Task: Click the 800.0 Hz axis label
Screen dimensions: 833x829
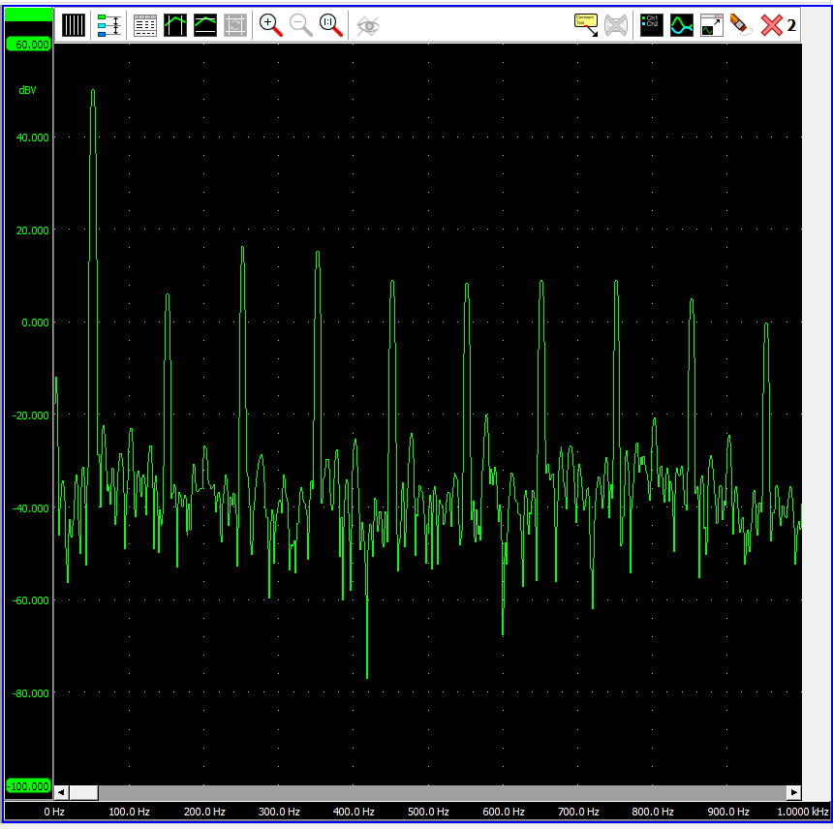Action: click(653, 812)
